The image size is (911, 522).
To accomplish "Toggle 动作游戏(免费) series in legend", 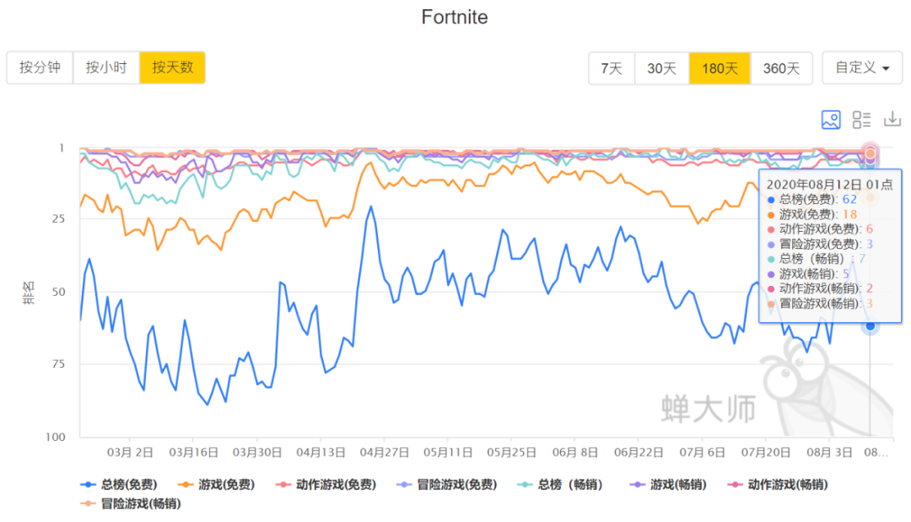I will pyautogui.click(x=326, y=484).
